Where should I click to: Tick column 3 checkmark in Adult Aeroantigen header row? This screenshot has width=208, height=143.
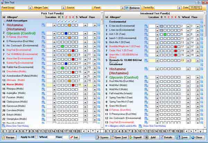click(x=69, y=21)
